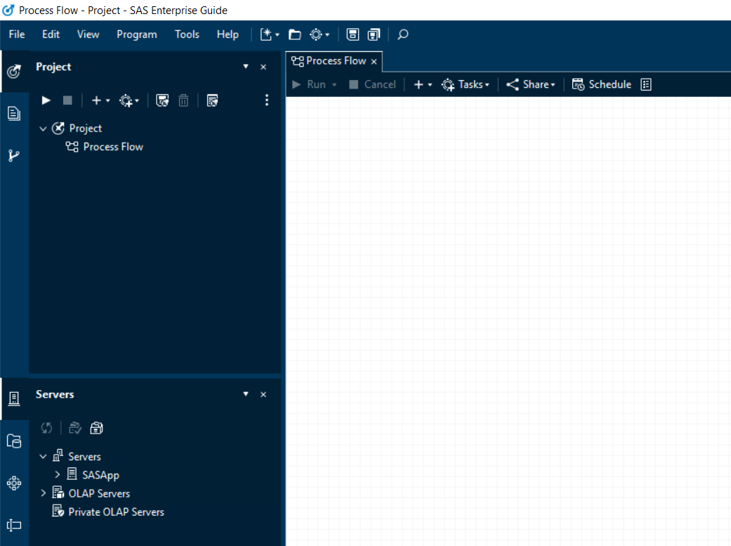Click the Open folder icon in top toolbar
This screenshot has width=731, height=546.
(x=294, y=34)
